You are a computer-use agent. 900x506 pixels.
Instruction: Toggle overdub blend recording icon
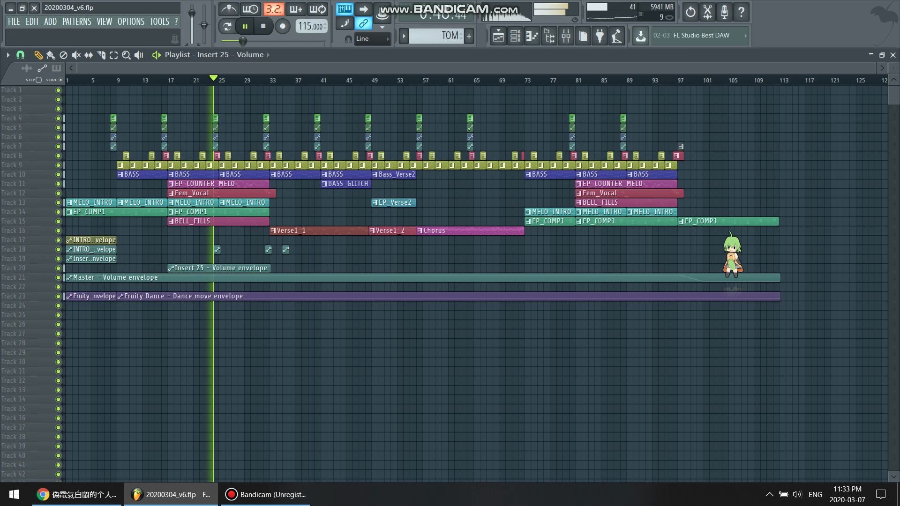pyautogui.click(x=295, y=9)
